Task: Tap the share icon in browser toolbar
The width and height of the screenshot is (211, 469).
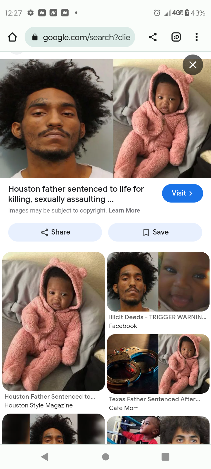Action: point(153,37)
